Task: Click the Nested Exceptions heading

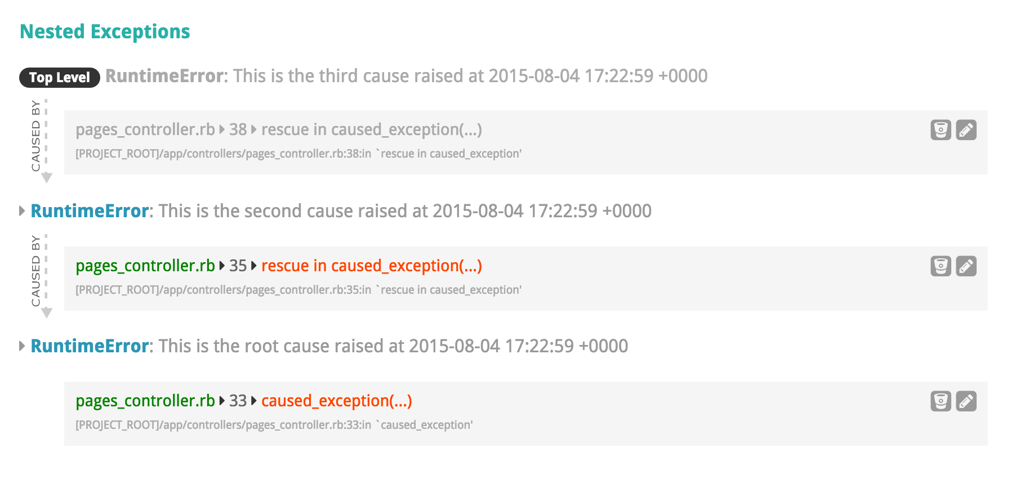Action: click(x=105, y=32)
